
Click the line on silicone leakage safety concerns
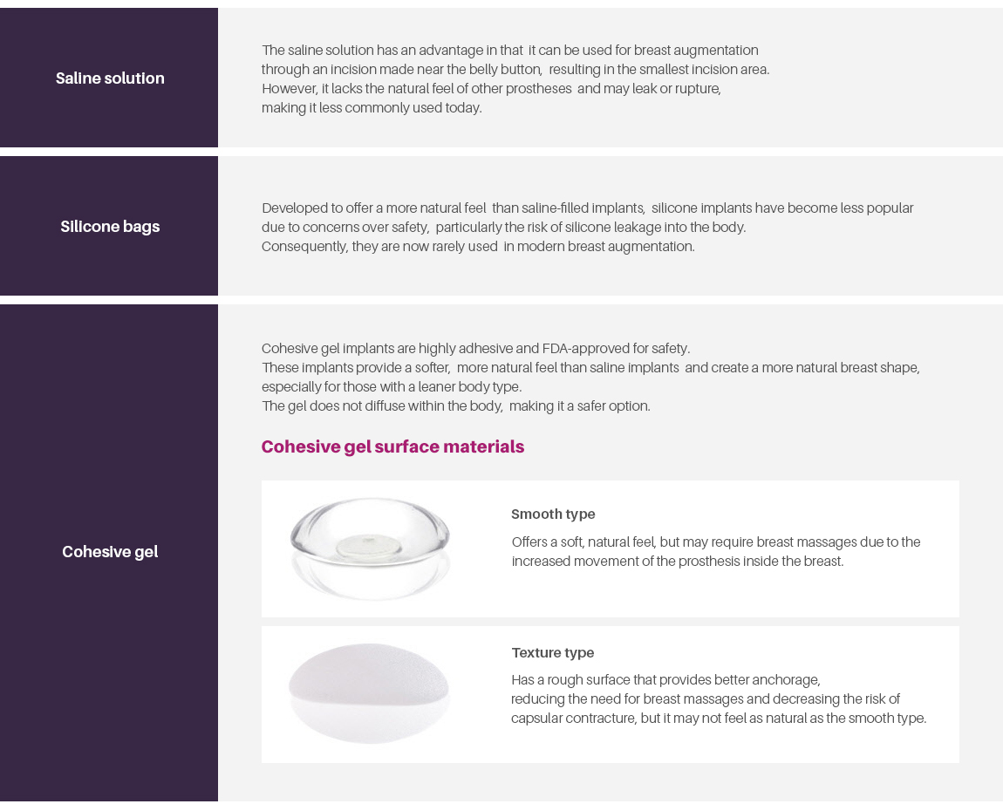503,228
